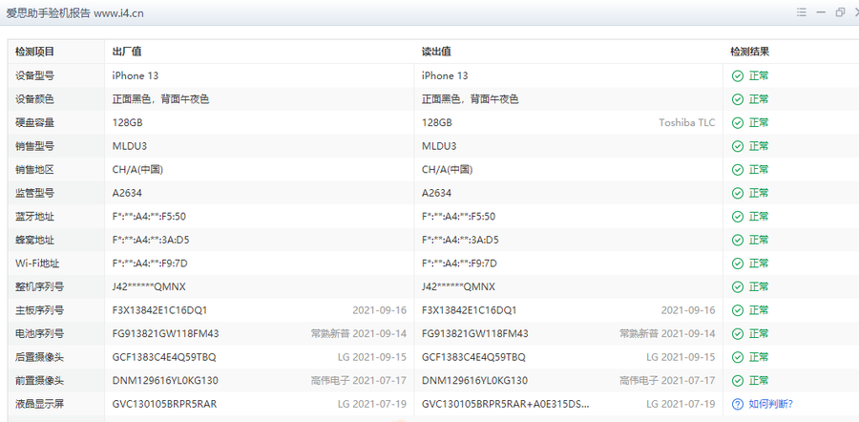Click the 如何判断? help link

pyautogui.click(x=771, y=404)
